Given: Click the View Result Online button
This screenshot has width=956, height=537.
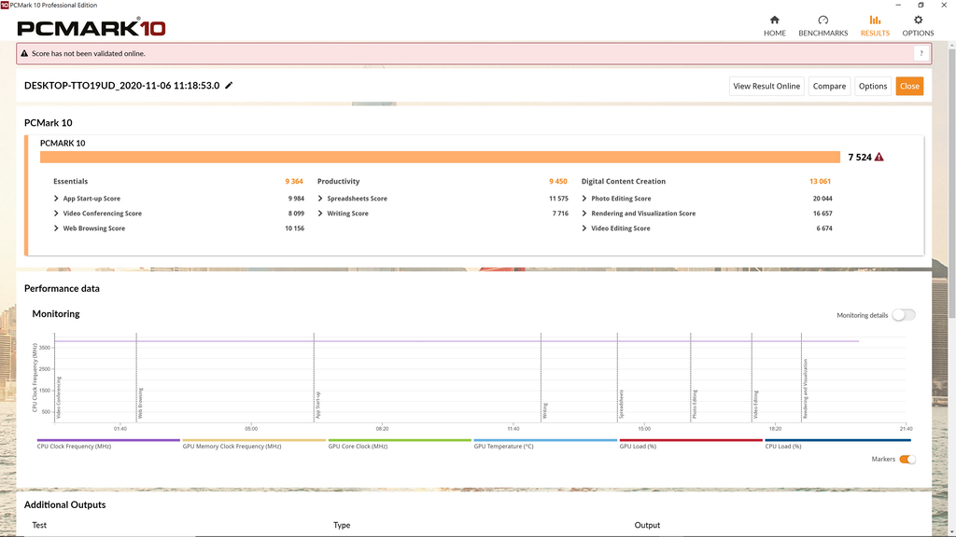Looking at the screenshot, I should pyautogui.click(x=766, y=86).
